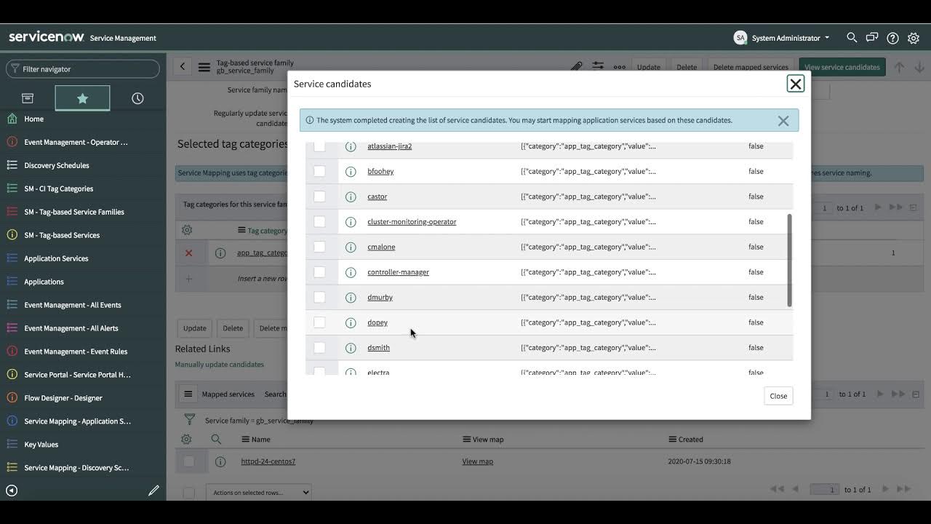The image size is (931, 524).
Task: Open the more options ellipsis icon
Action: [619, 66]
